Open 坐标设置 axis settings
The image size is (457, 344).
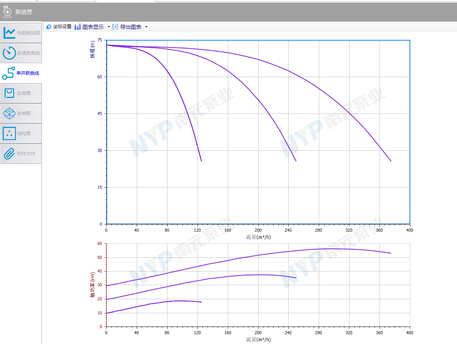[x=59, y=27]
